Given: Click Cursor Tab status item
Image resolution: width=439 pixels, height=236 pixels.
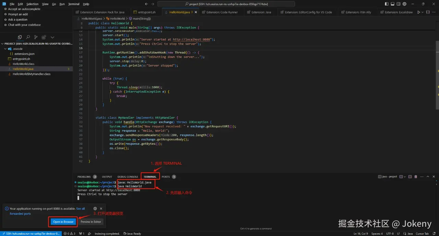Looking at the screenshot, I should coord(422,234).
